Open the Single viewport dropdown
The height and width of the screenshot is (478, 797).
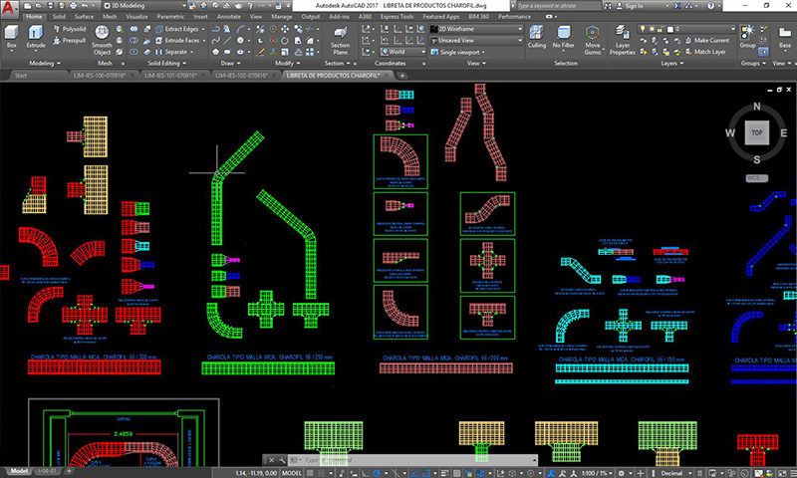(458, 52)
